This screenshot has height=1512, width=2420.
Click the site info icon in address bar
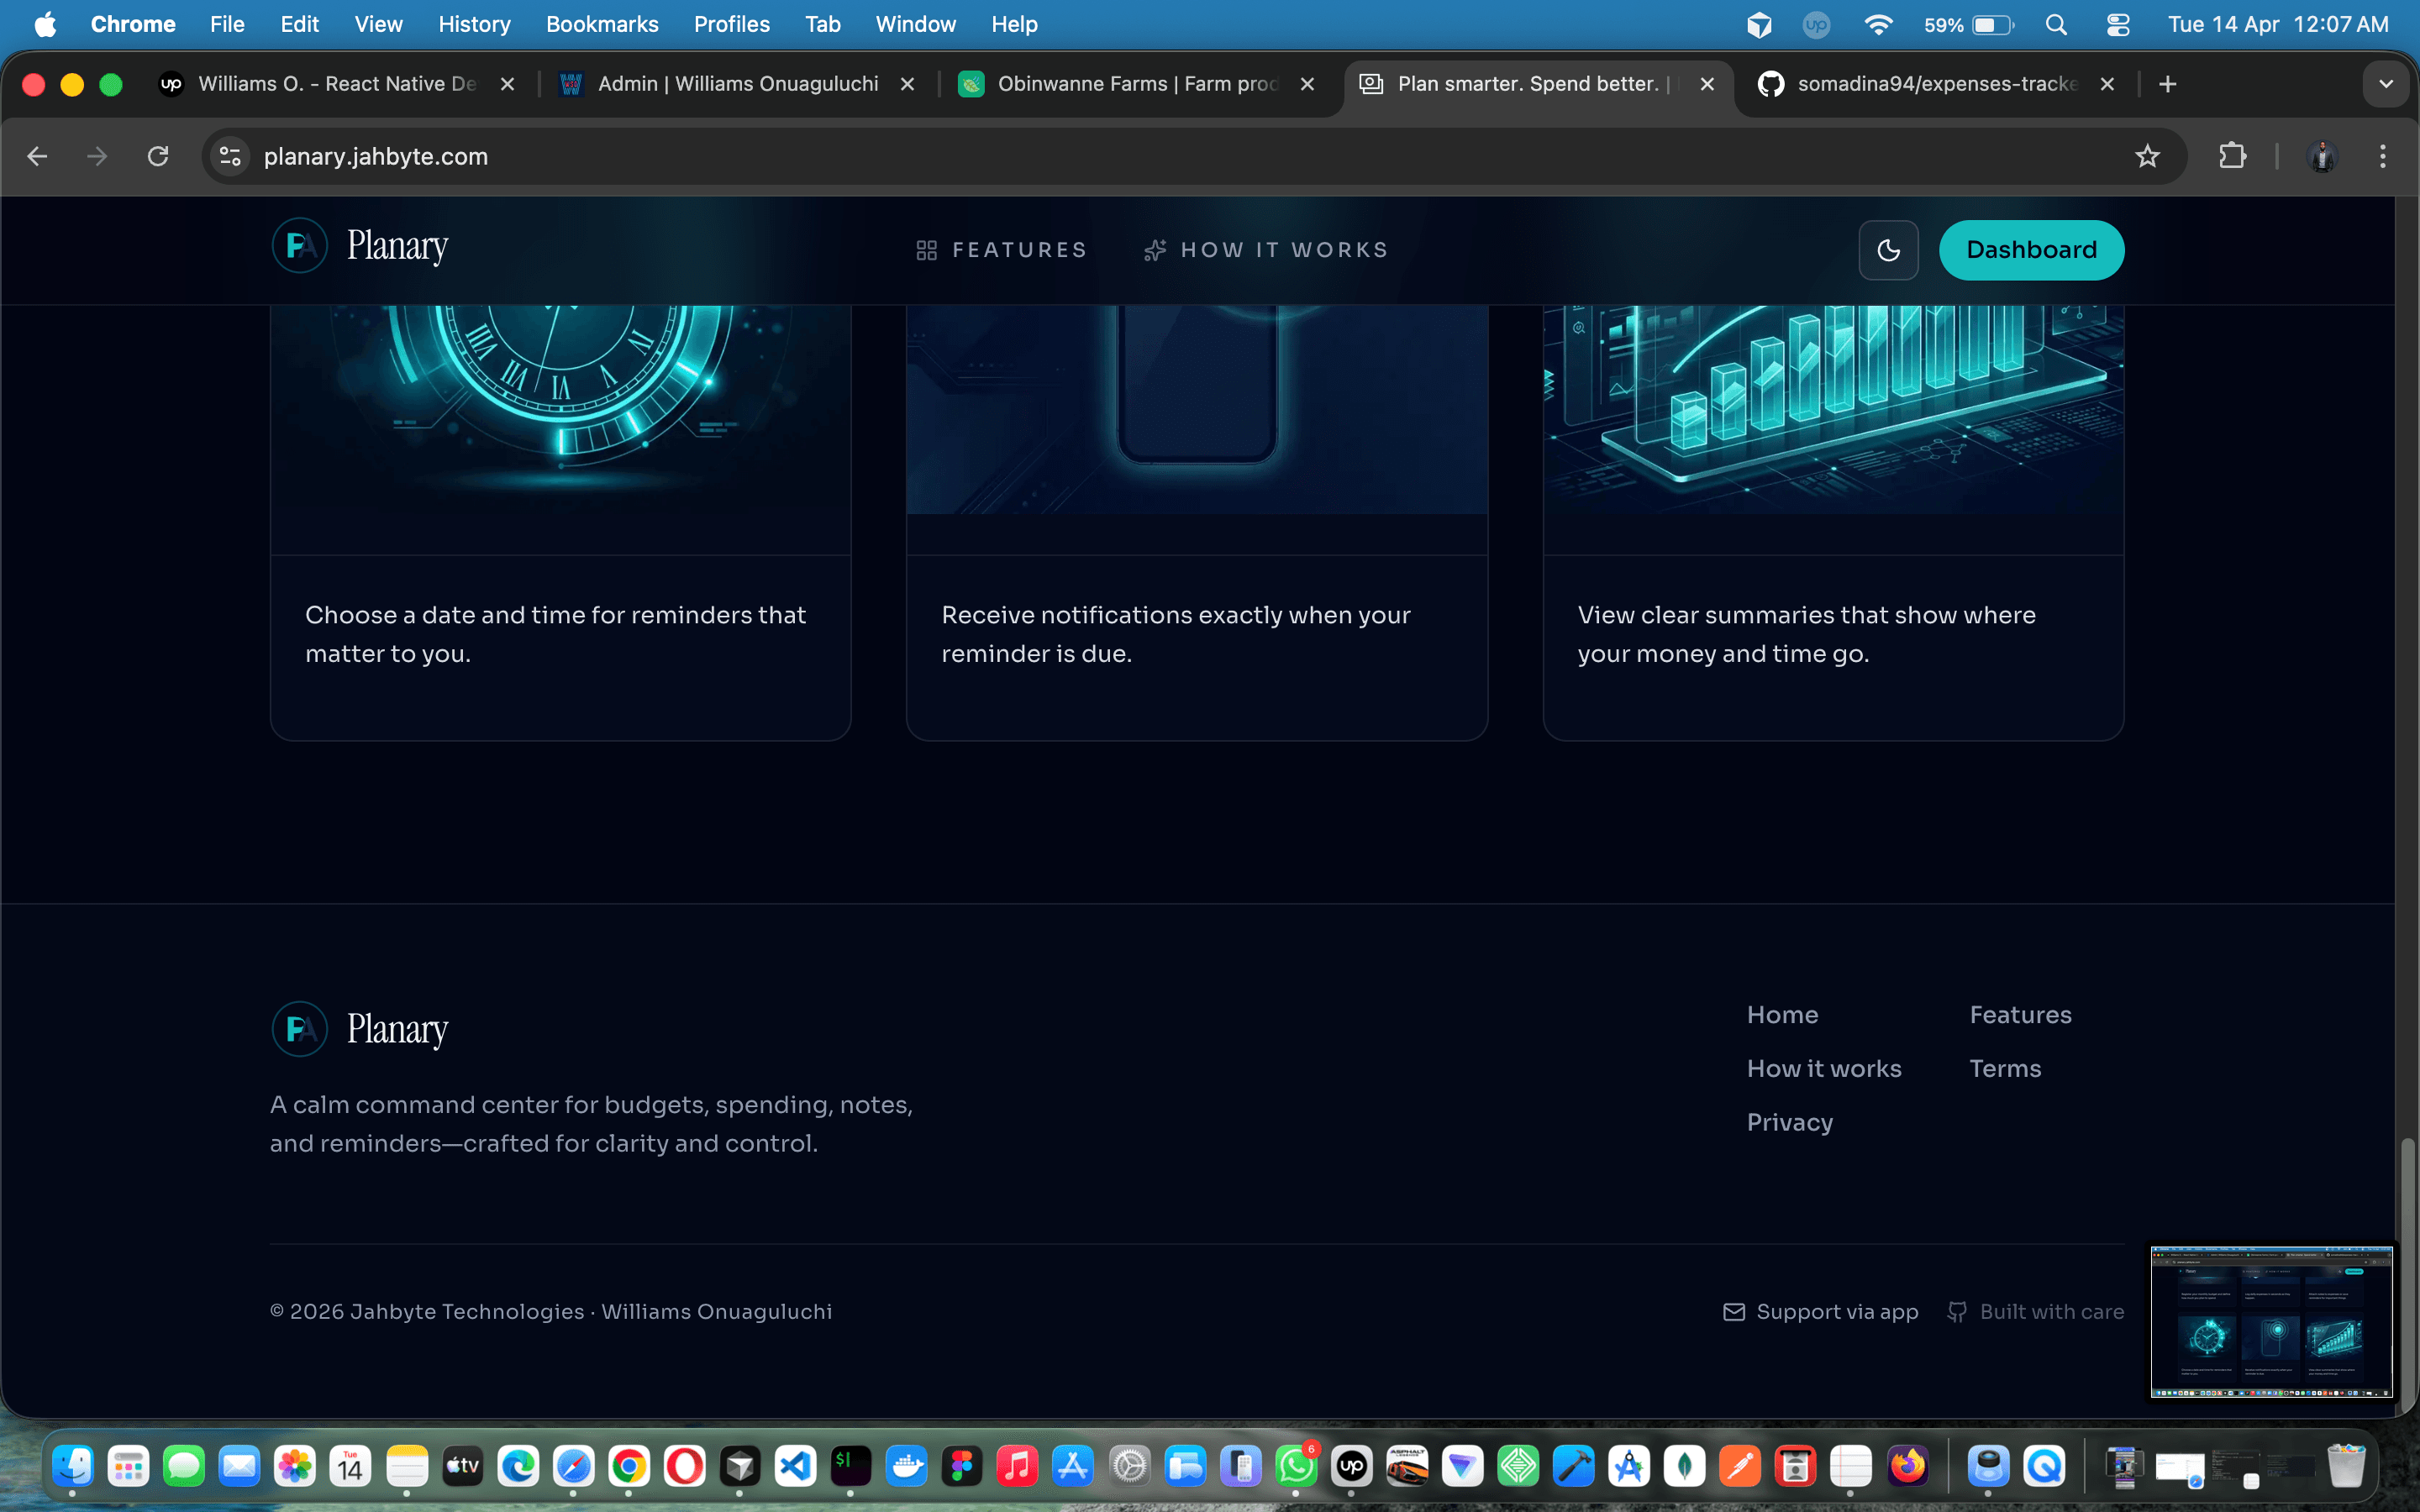[229, 156]
